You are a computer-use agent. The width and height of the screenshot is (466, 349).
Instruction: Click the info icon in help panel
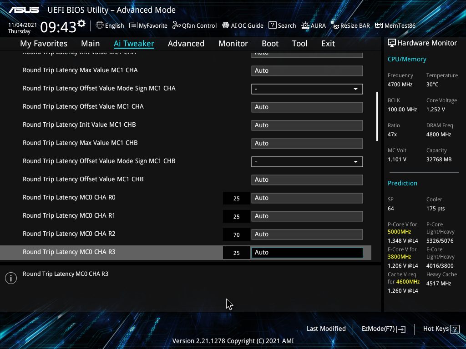click(x=11, y=278)
